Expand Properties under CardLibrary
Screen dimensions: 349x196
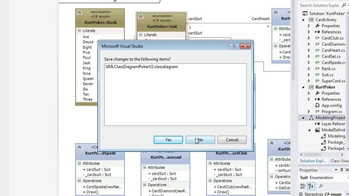tap(309, 26)
